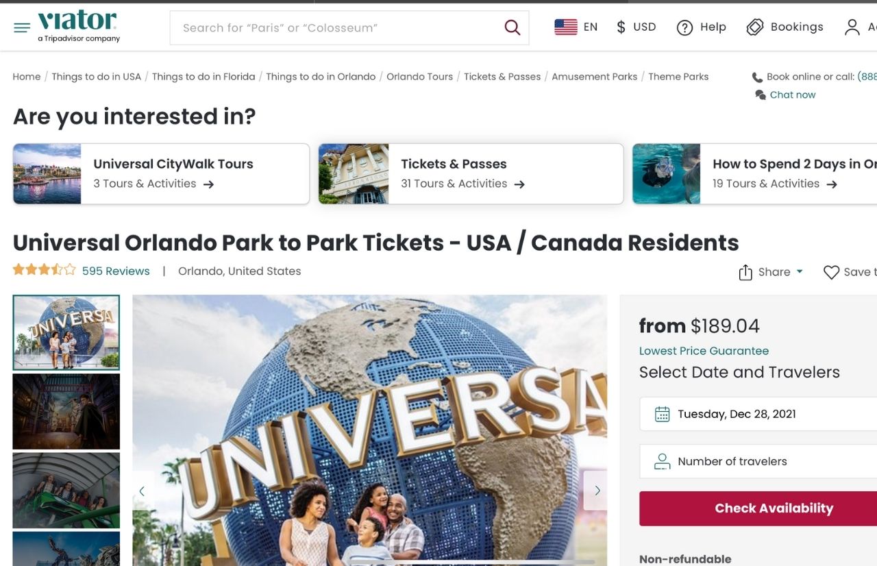877x566 pixels.
Task: Click the dollar currency icon
Action: 621,27
